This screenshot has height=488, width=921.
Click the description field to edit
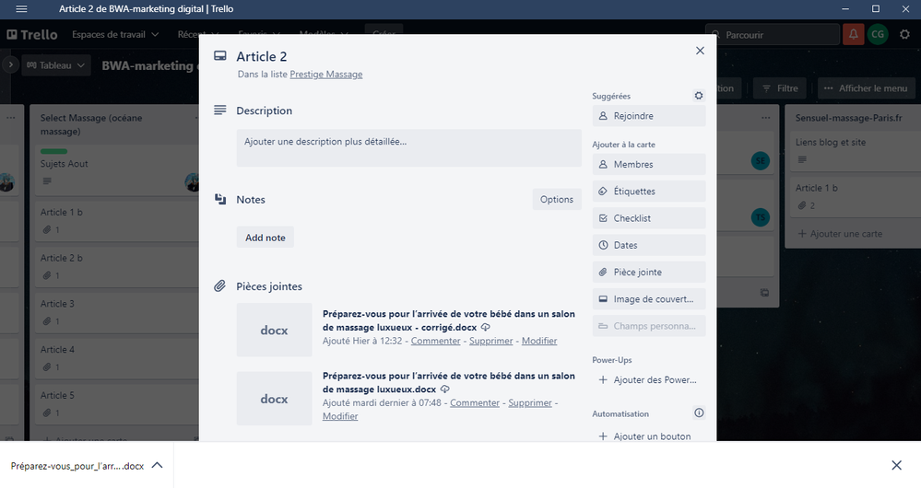pos(408,148)
